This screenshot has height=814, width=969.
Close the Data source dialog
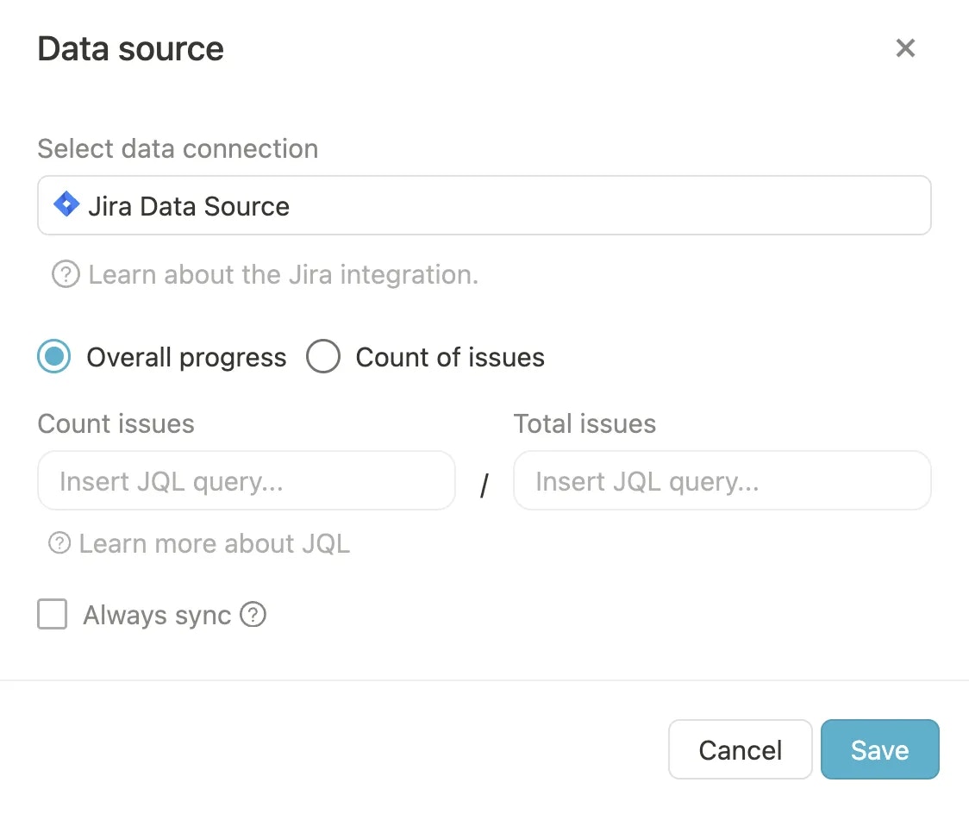click(x=904, y=48)
